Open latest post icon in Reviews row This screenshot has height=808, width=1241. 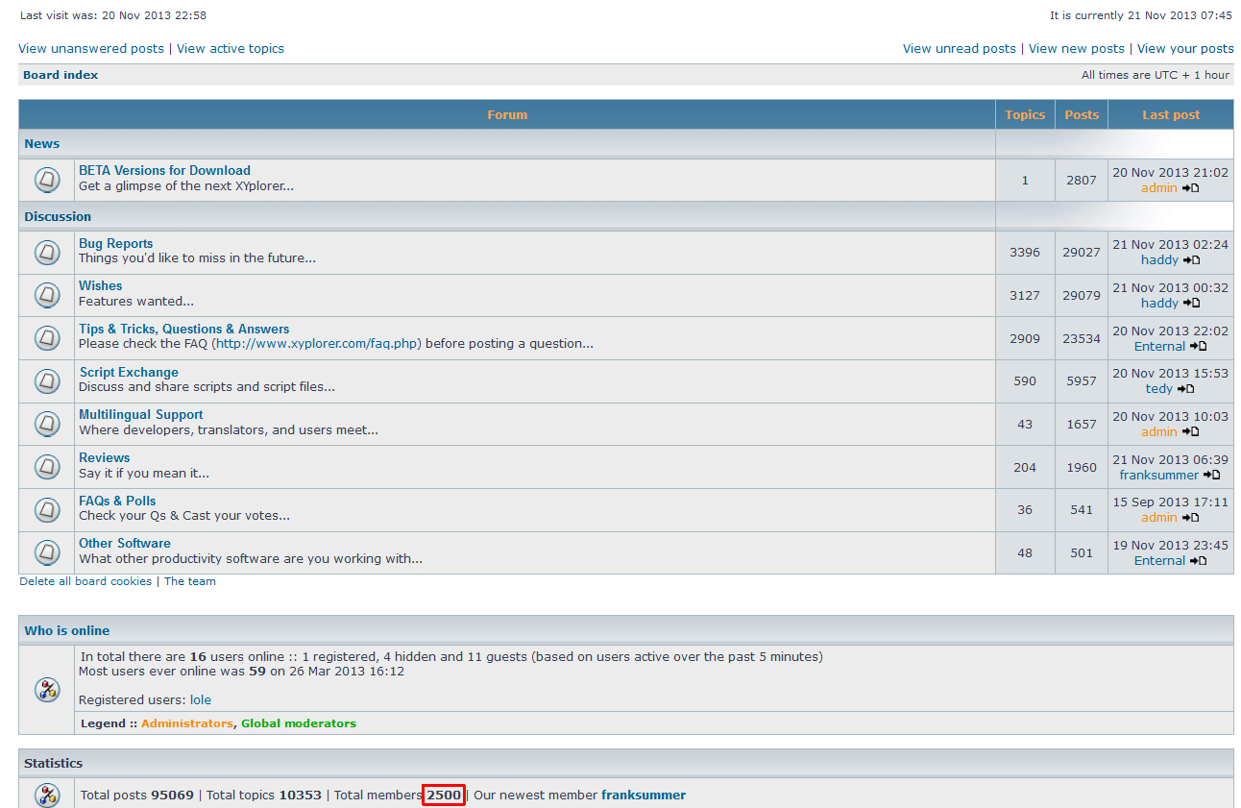[1212, 476]
